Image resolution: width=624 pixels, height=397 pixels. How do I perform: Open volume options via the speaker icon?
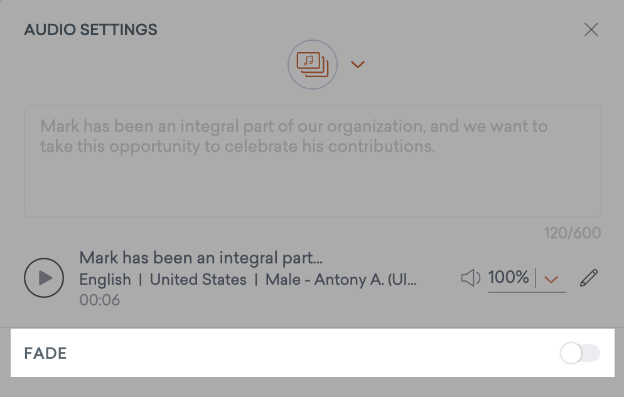pyautogui.click(x=470, y=277)
